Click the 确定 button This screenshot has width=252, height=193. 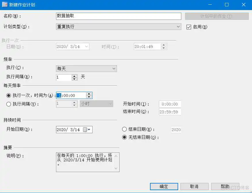164,186
